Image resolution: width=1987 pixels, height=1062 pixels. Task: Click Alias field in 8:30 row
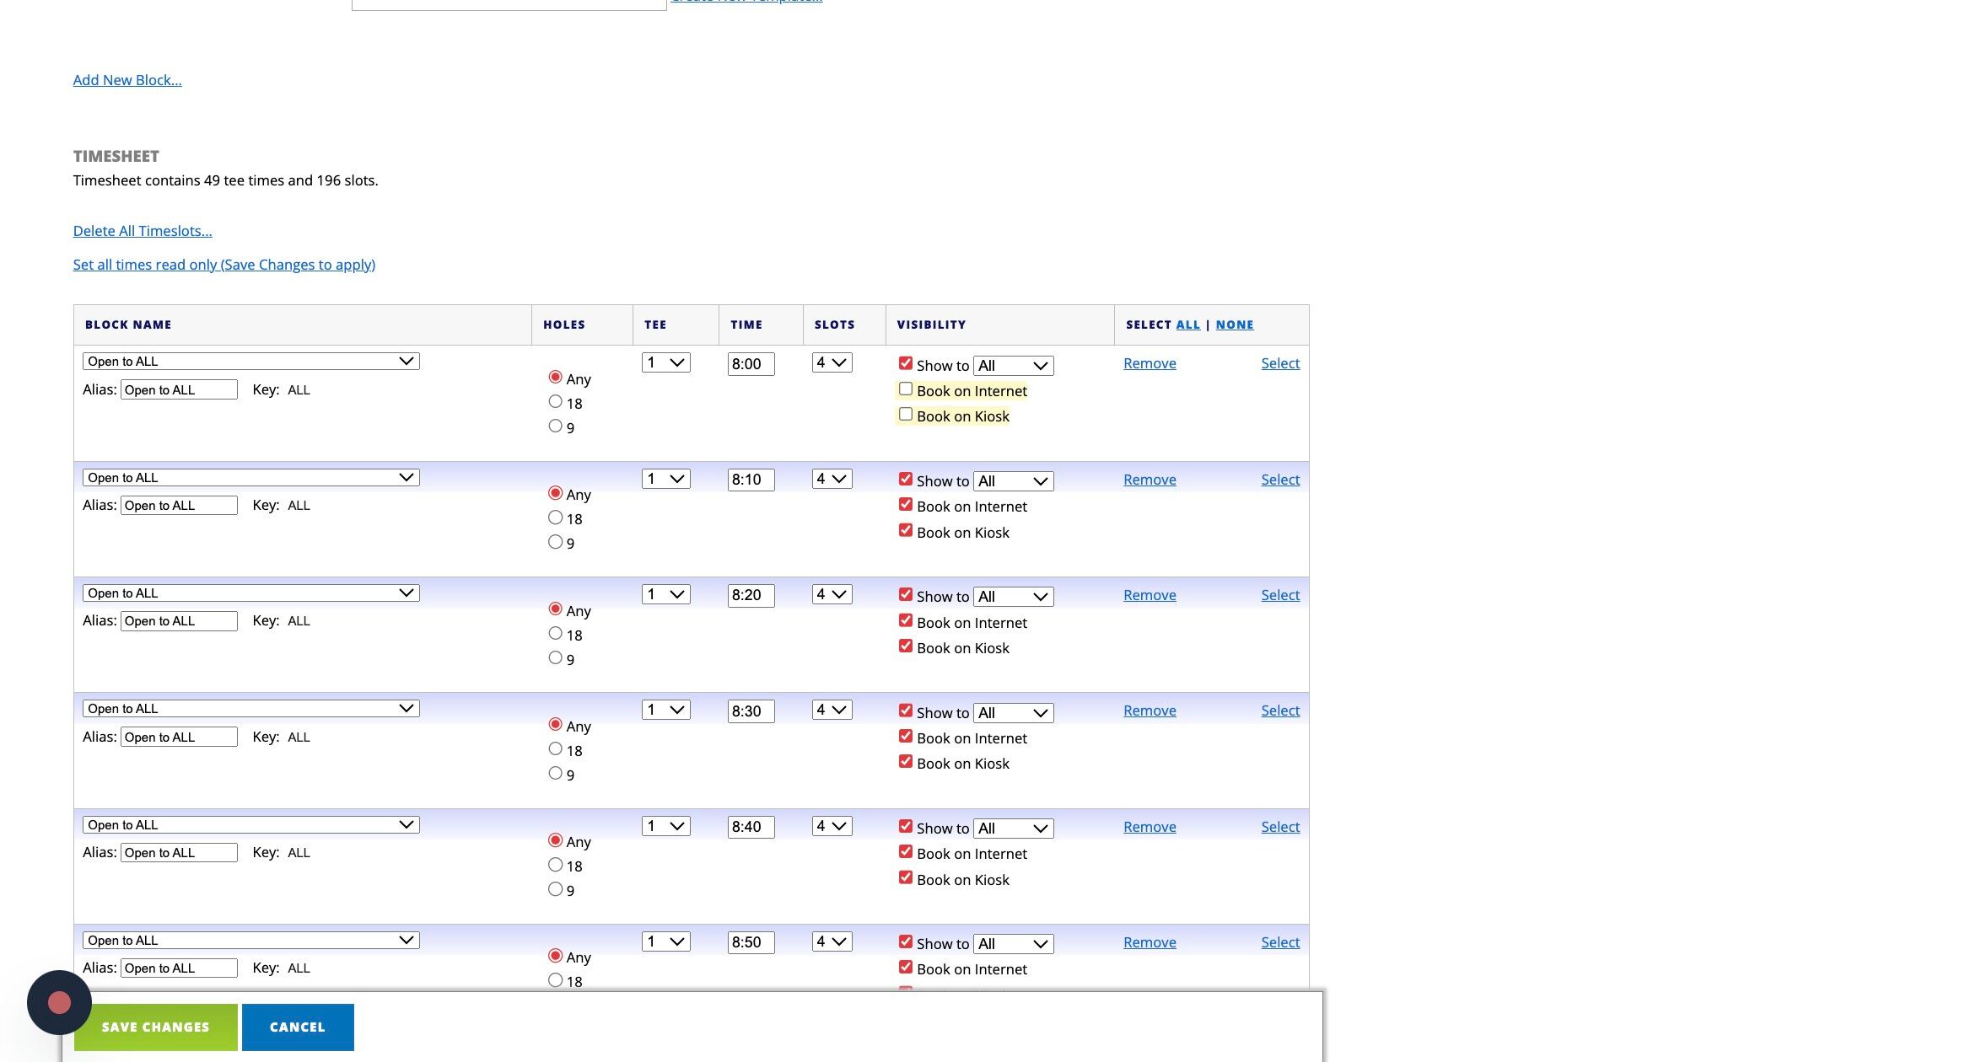pyautogui.click(x=179, y=737)
